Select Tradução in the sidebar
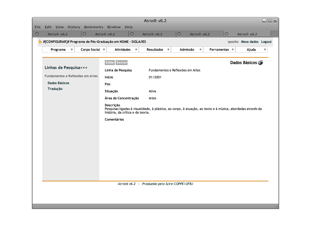 (x=55, y=89)
